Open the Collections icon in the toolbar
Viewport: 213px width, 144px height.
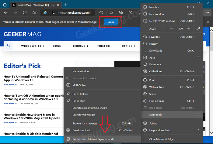[x=121, y=13]
